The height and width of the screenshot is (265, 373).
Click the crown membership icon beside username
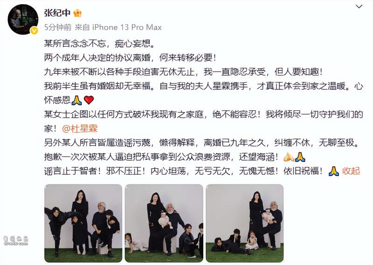click(x=77, y=13)
